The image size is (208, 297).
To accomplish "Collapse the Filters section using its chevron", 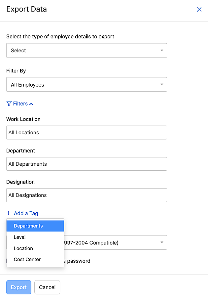I will click(31, 104).
